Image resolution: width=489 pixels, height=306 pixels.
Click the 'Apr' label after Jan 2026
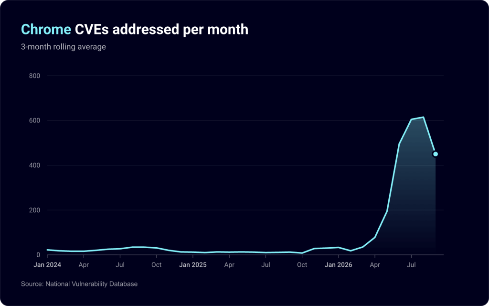pos(375,265)
